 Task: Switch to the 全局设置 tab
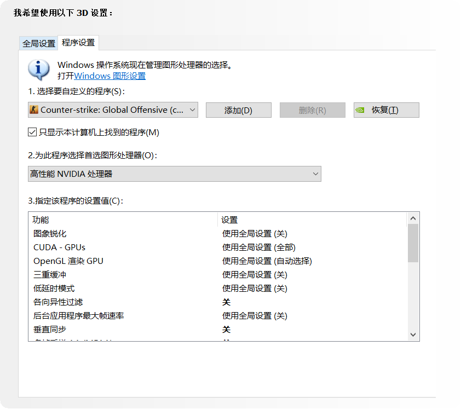click(38, 43)
